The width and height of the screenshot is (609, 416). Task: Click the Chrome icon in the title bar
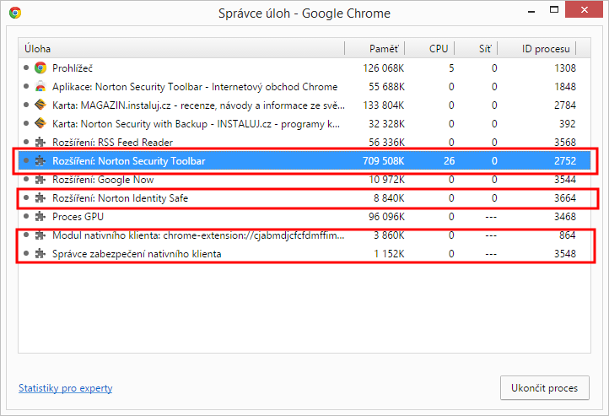15,13
